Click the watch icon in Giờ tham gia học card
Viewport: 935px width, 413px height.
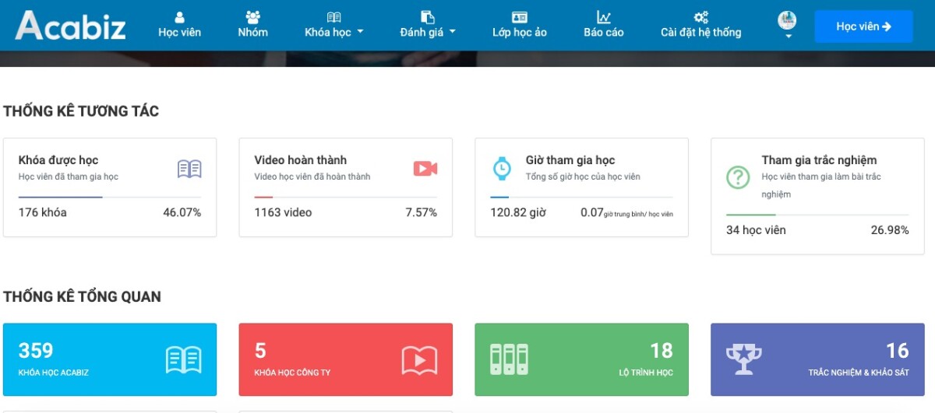click(502, 168)
